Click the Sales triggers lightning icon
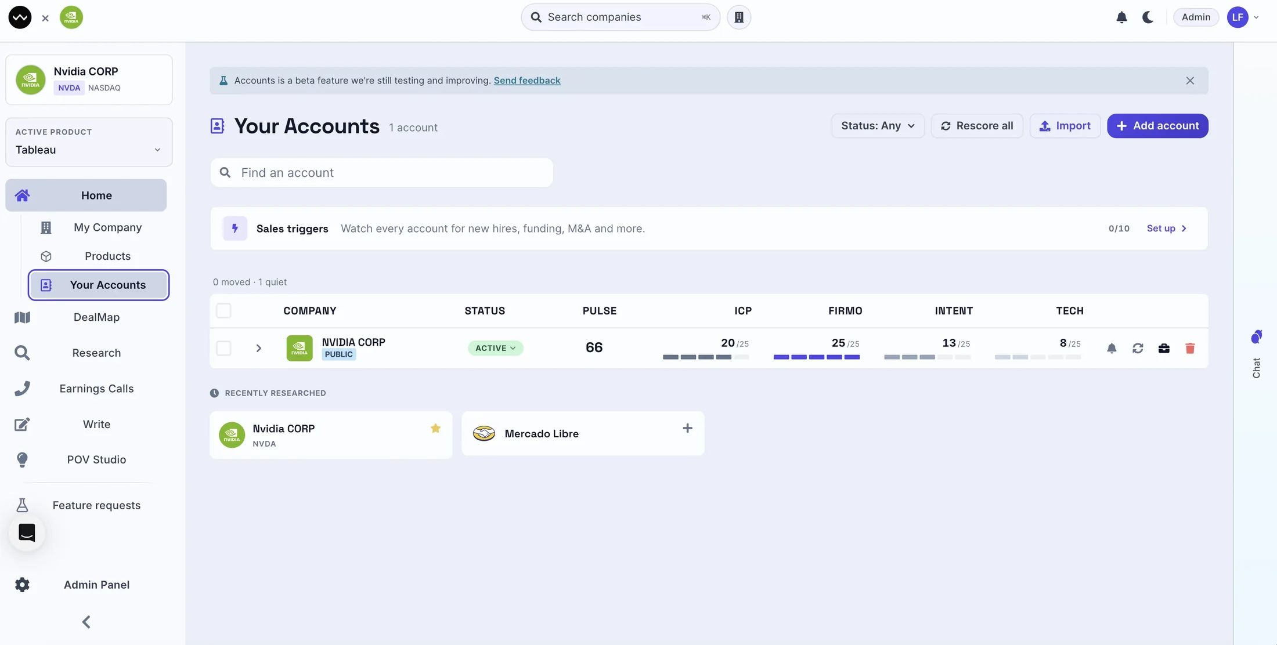This screenshot has width=1277, height=645. click(x=235, y=229)
